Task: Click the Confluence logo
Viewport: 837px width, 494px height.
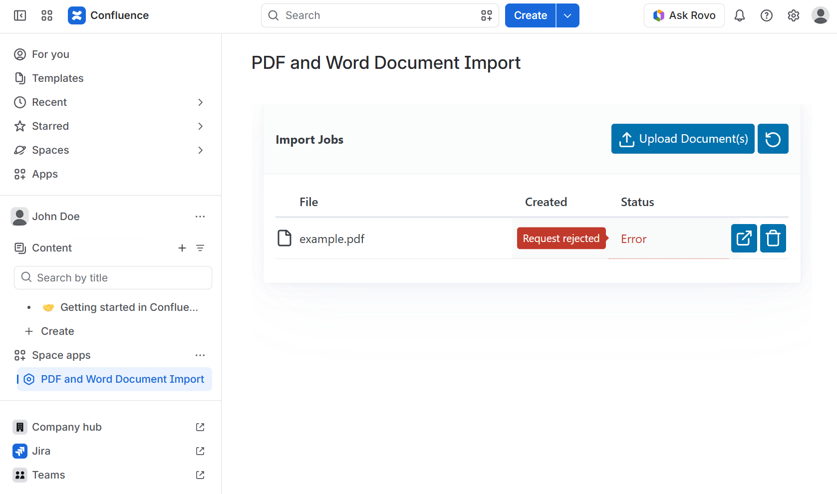Action: point(108,15)
